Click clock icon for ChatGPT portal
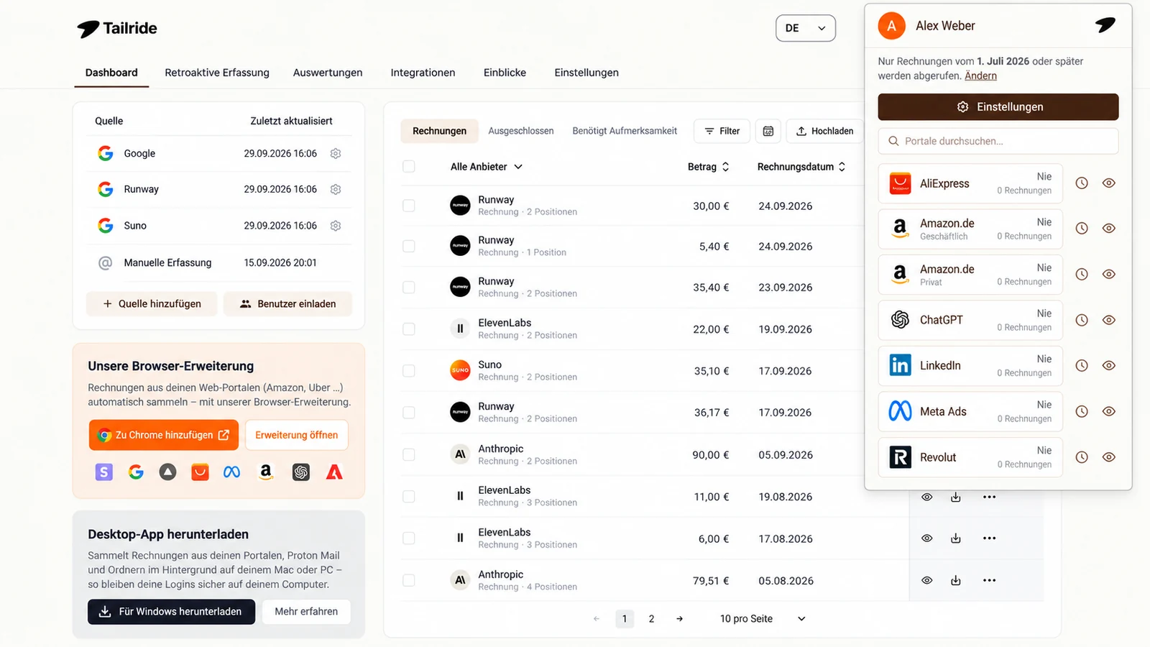 click(1082, 320)
